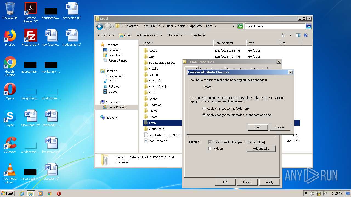The image size is (351, 197).
Task: Select the Steam folder in file list
Action: [x=153, y=117]
